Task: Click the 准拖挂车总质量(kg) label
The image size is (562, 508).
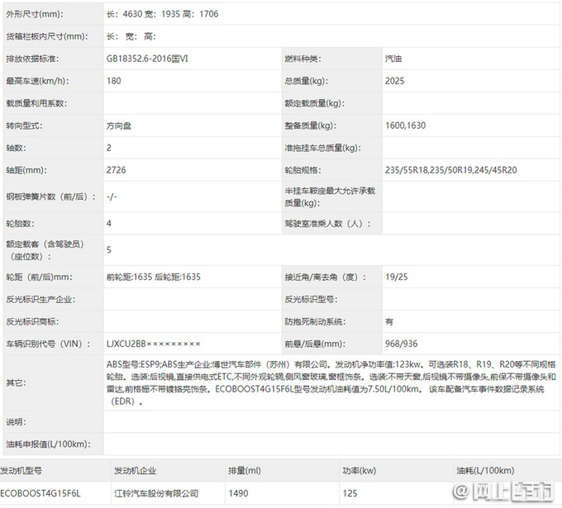Action: (322, 148)
